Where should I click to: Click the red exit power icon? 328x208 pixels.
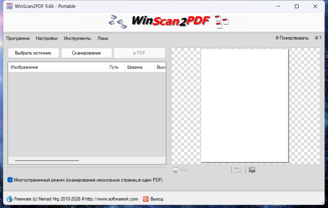146,199
